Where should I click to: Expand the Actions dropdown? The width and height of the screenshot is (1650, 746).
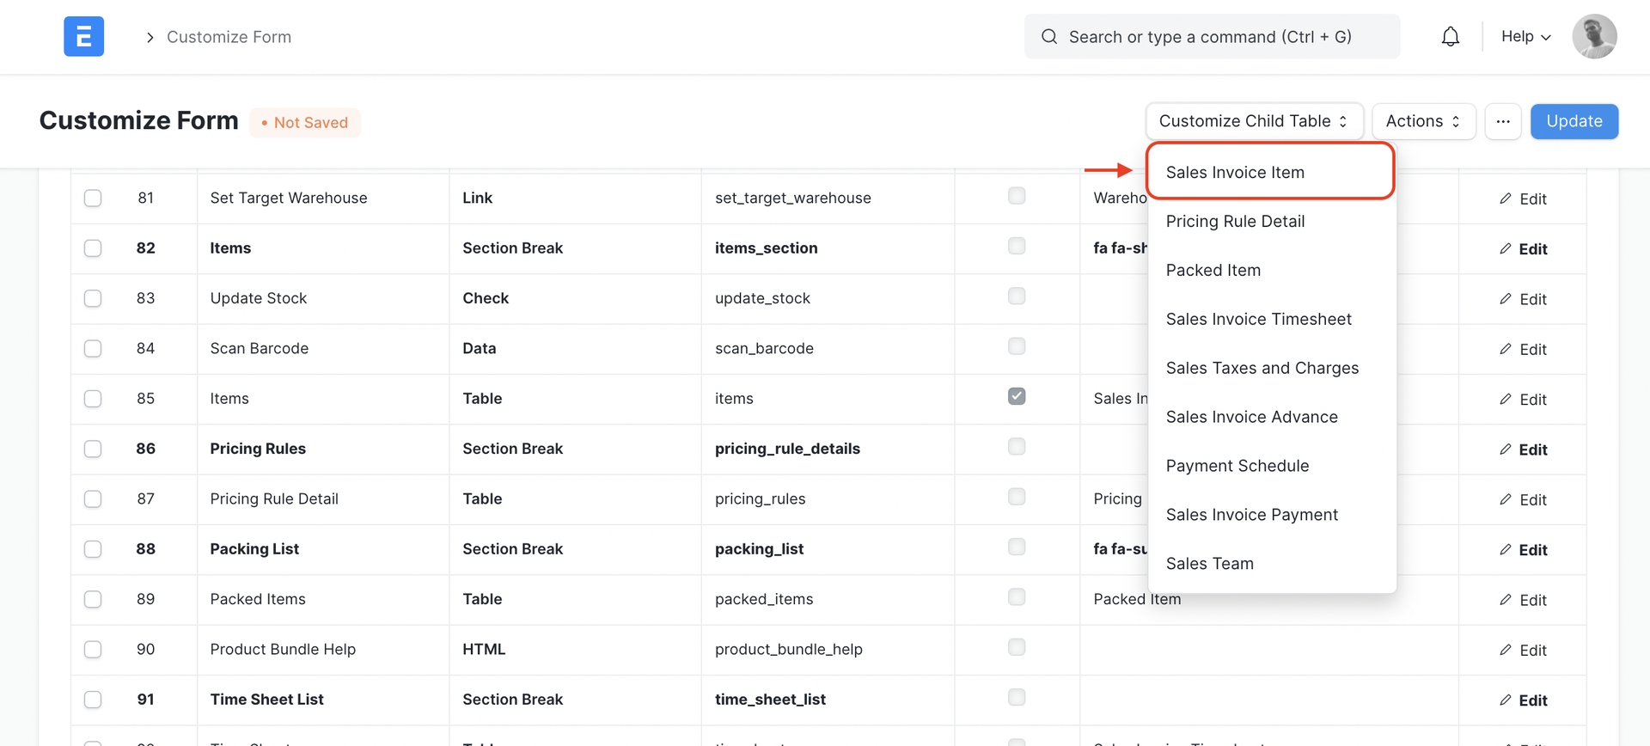1423,121
